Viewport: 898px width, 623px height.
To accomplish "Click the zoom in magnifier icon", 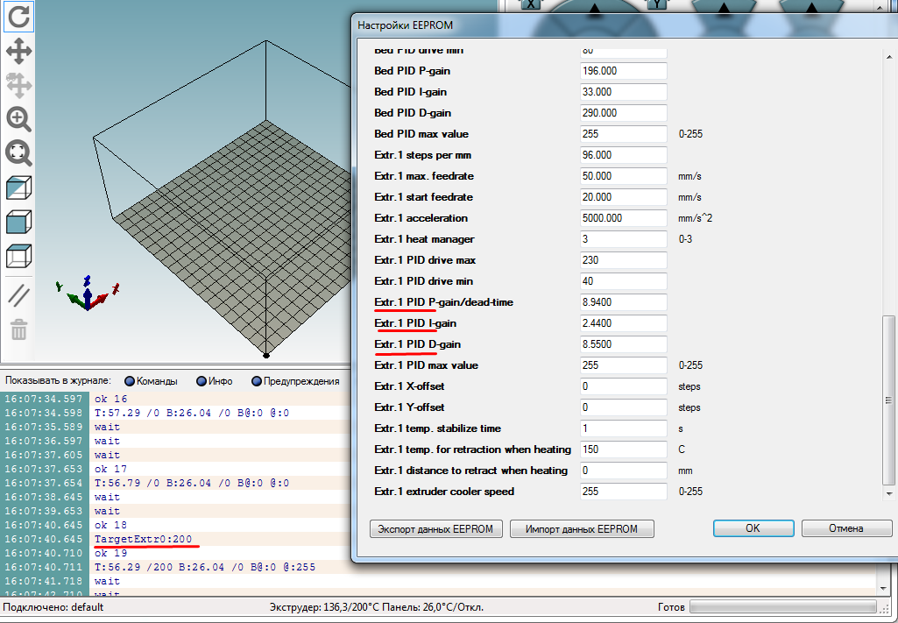I will pos(18,119).
